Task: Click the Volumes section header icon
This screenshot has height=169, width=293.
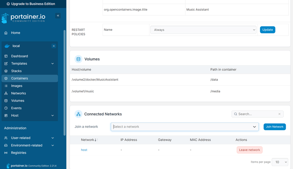Action: pyautogui.click(x=78, y=59)
